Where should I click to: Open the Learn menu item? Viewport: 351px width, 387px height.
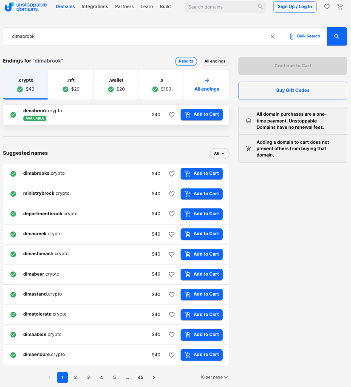pyautogui.click(x=147, y=7)
